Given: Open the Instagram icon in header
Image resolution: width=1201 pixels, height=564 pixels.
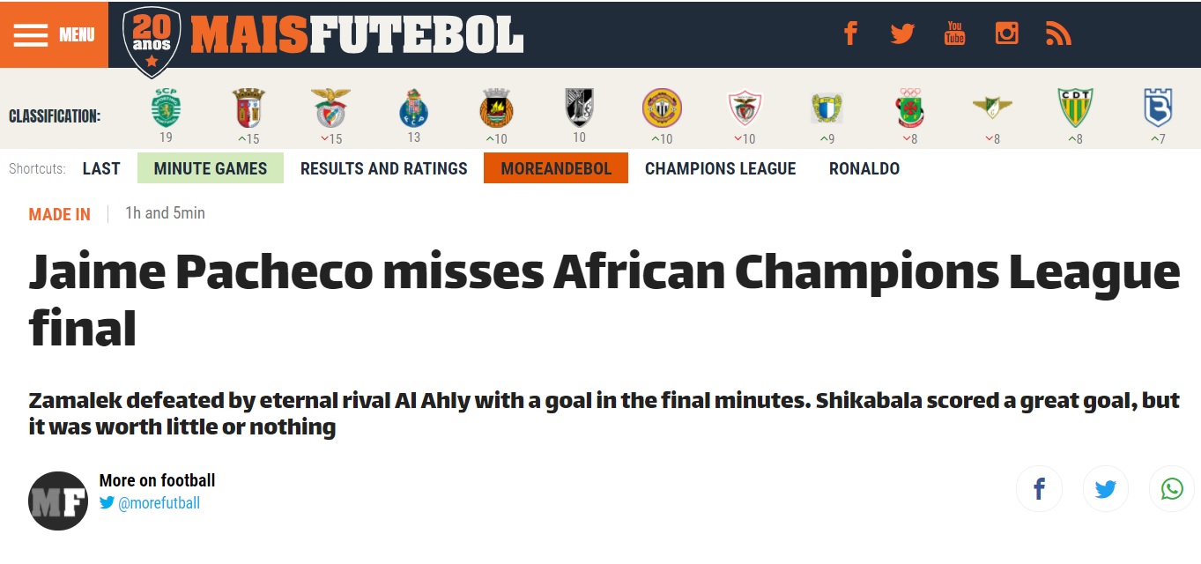Looking at the screenshot, I should coord(1006,33).
